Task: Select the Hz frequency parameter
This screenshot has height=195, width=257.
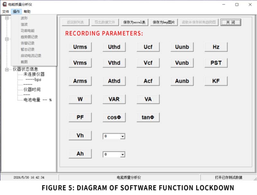Action: tap(216, 47)
